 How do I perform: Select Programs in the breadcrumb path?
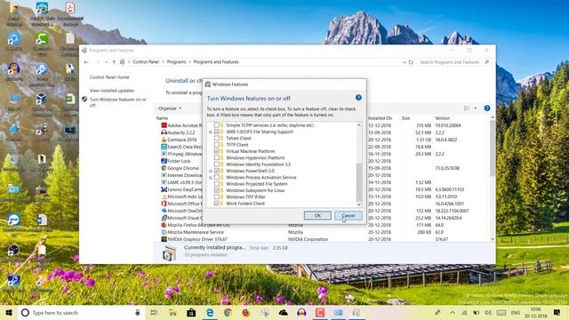pos(176,62)
